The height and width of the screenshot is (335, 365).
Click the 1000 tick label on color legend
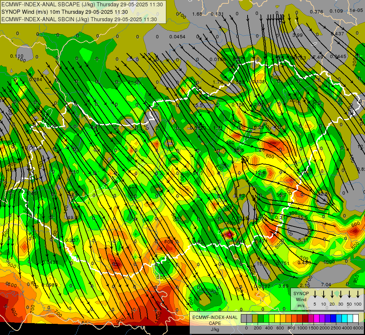tap(302, 328)
